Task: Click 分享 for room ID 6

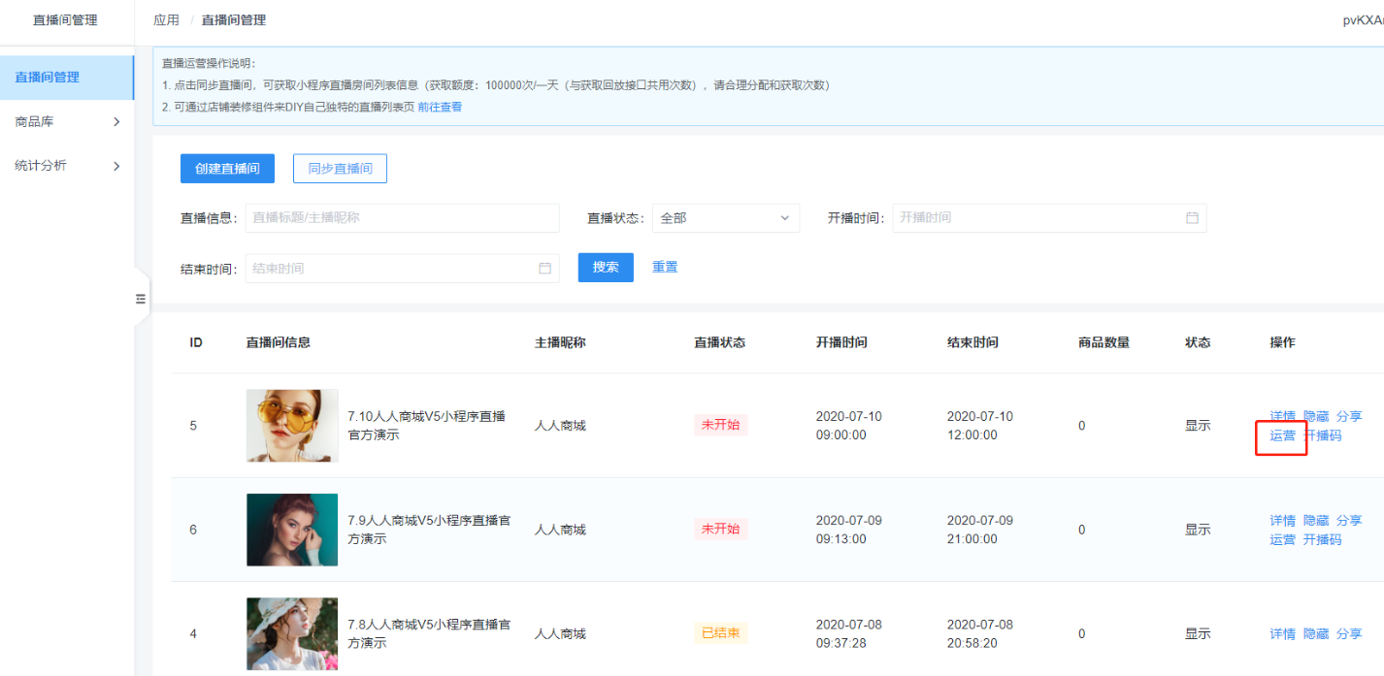Action: [x=1349, y=521]
